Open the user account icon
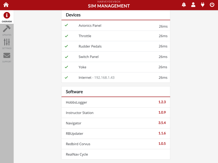Image resolution: width=218 pixels, height=163 pixels. (x=193, y=5)
